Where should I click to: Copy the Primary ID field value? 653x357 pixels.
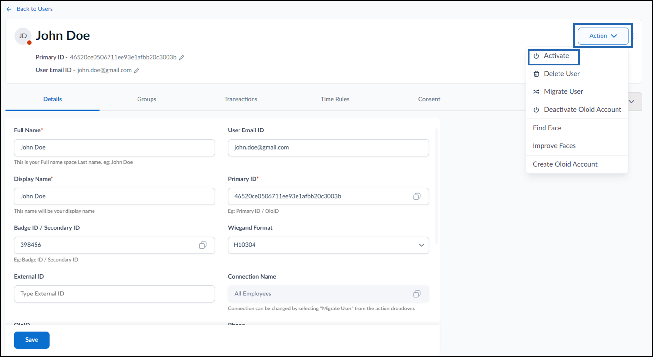coord(416,196)
